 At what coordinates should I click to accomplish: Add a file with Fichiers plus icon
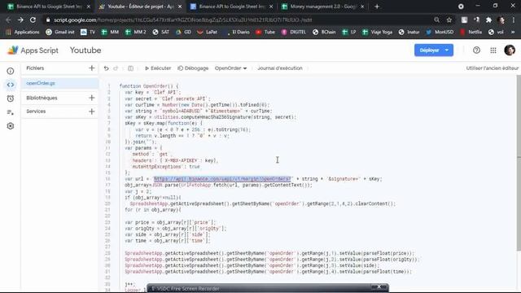point(92,68)
